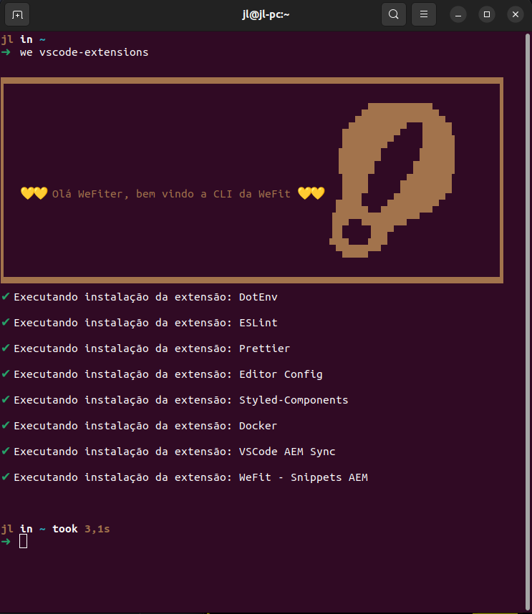Click the 'Olá WeFiter' welcome message

click(171, 194)
